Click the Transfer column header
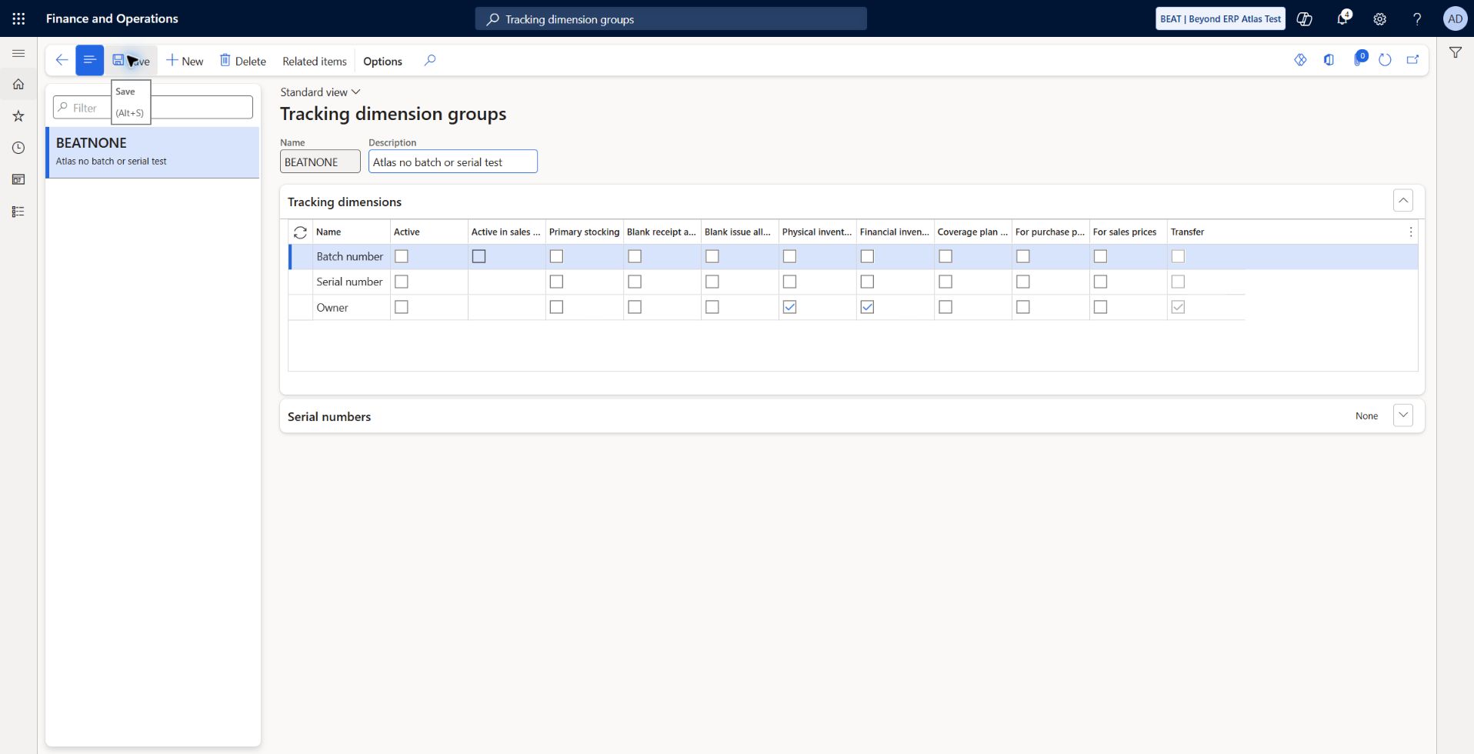The width and height of the screenshot is (1474, 754). [x=1205, y=232]
